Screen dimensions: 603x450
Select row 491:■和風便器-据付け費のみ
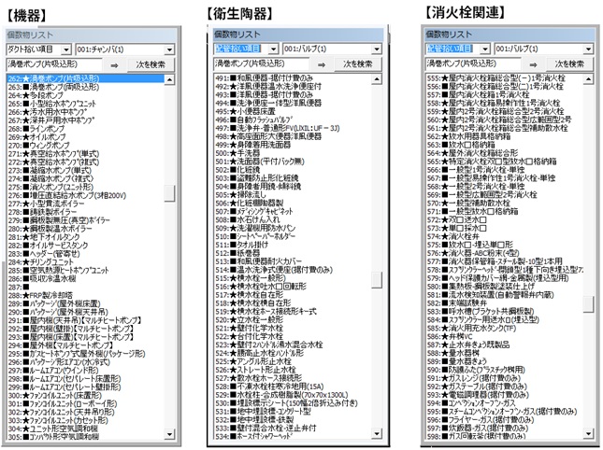293,77
